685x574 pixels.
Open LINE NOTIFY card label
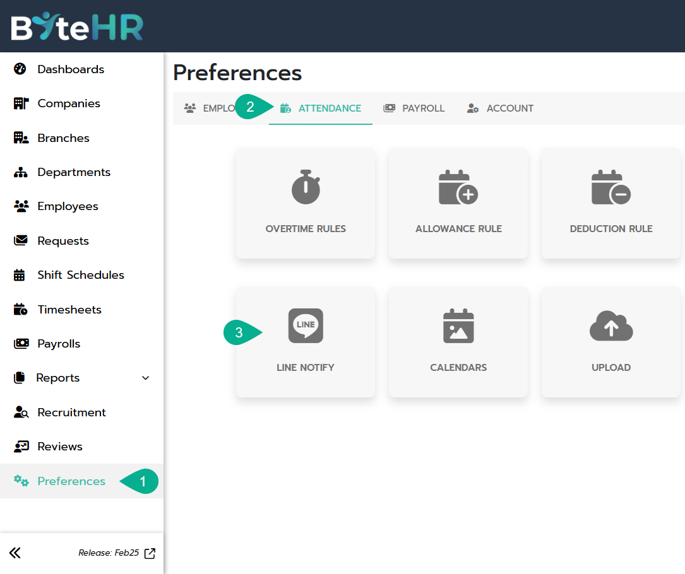306,368
